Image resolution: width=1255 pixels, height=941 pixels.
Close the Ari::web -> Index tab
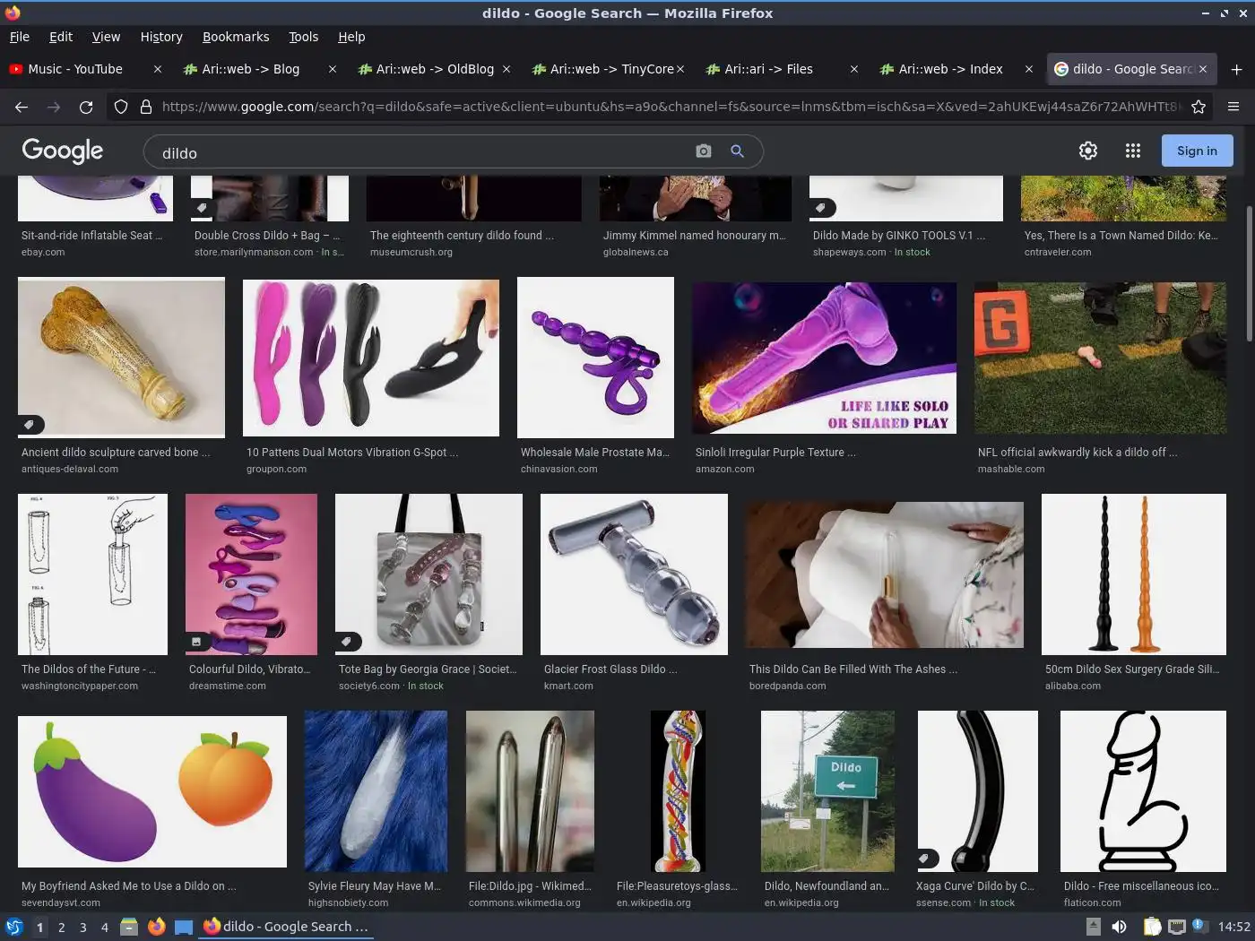tap(1029, 69)
